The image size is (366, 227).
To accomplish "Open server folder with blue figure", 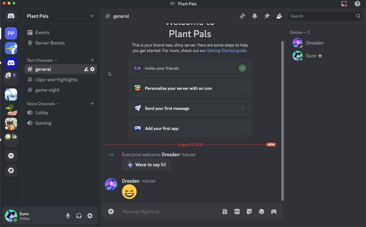I will (11, 79).
